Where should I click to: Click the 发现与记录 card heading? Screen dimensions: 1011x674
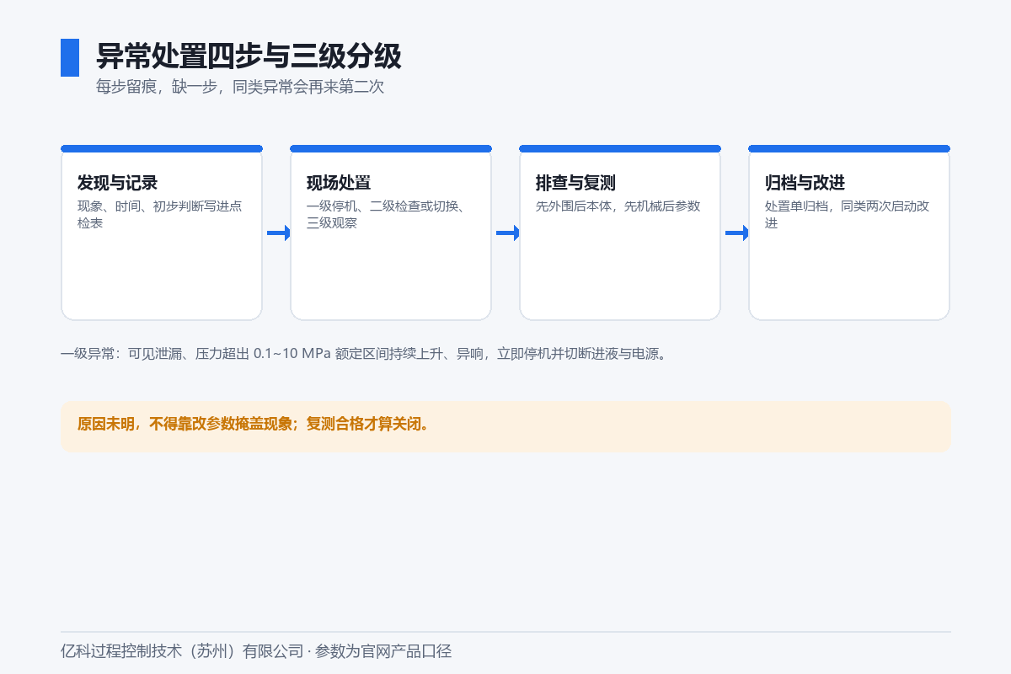(118, 183)
